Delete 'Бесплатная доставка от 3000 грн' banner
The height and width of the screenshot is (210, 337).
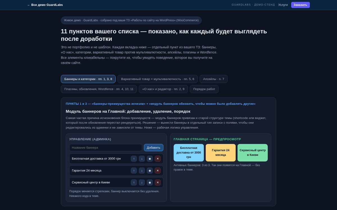click(x=158, y=159)
